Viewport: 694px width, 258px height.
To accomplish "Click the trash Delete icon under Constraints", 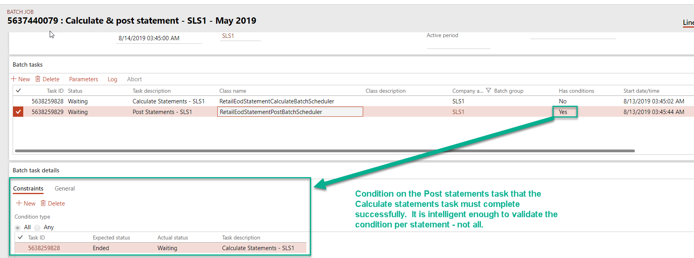I will tap(43, 203).
